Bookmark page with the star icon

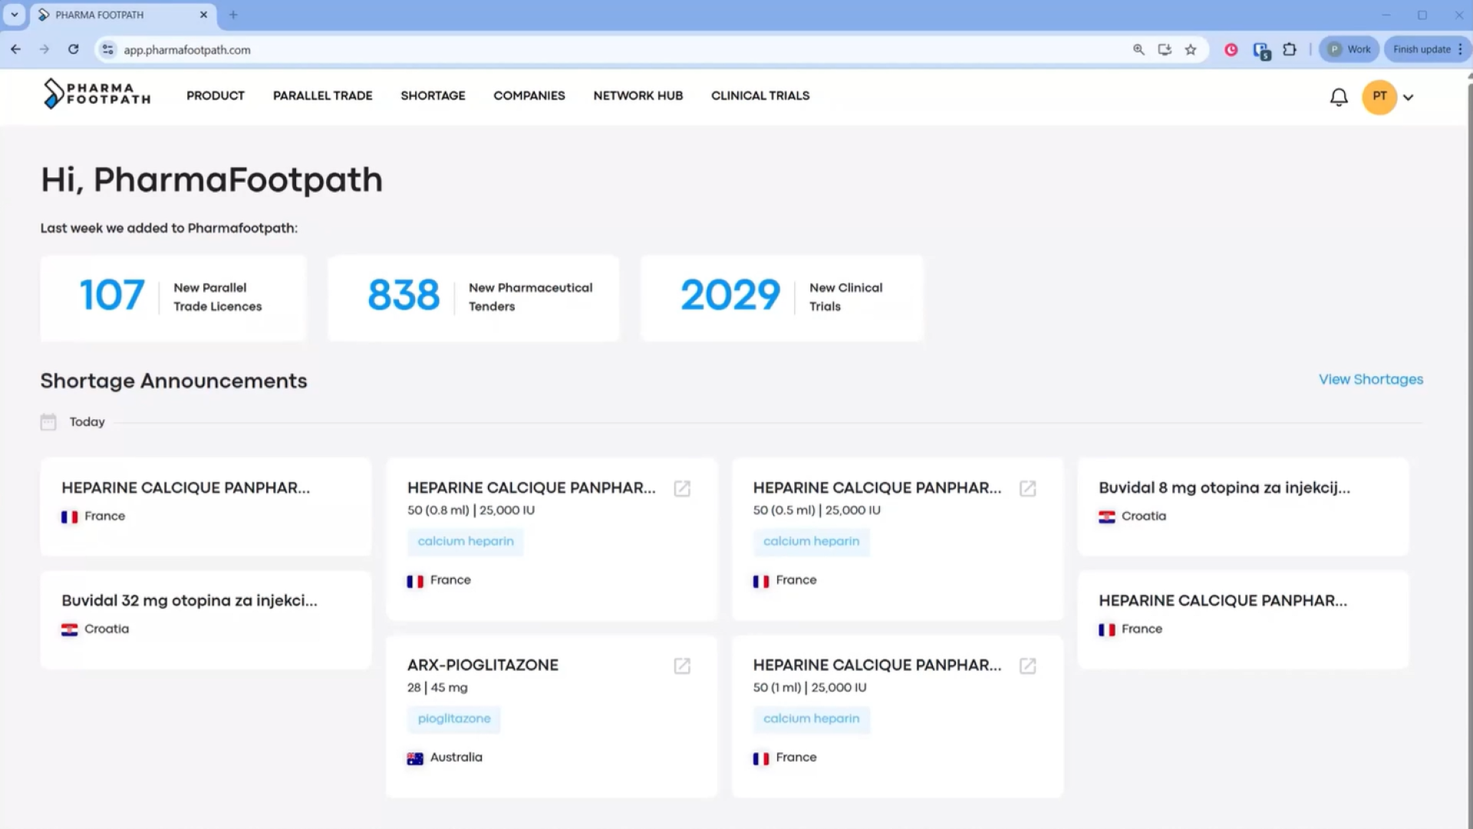point(1190,50)
